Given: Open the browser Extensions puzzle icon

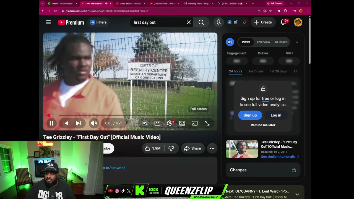Looking at the screenshot, I should pyautogui.click(x=285, y=11).
